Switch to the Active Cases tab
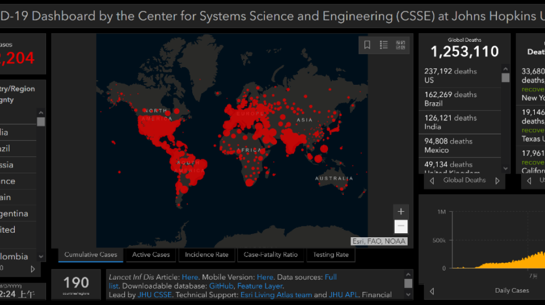 tap(151, 255)
